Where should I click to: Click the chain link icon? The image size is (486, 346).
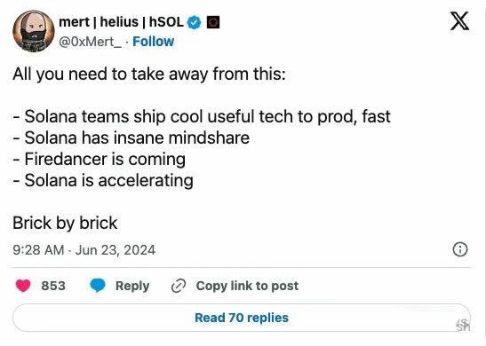pos(179,286)
